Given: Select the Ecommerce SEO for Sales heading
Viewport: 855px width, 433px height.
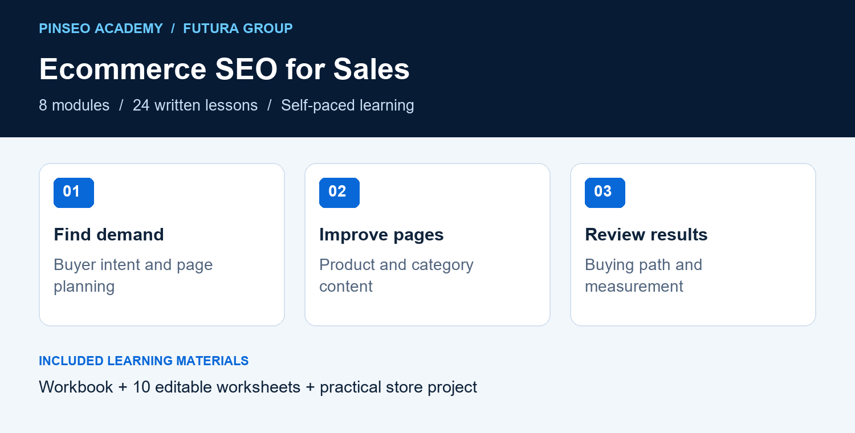Looking at the screenshot, I should pyautogui.click(x=224, y=70).
